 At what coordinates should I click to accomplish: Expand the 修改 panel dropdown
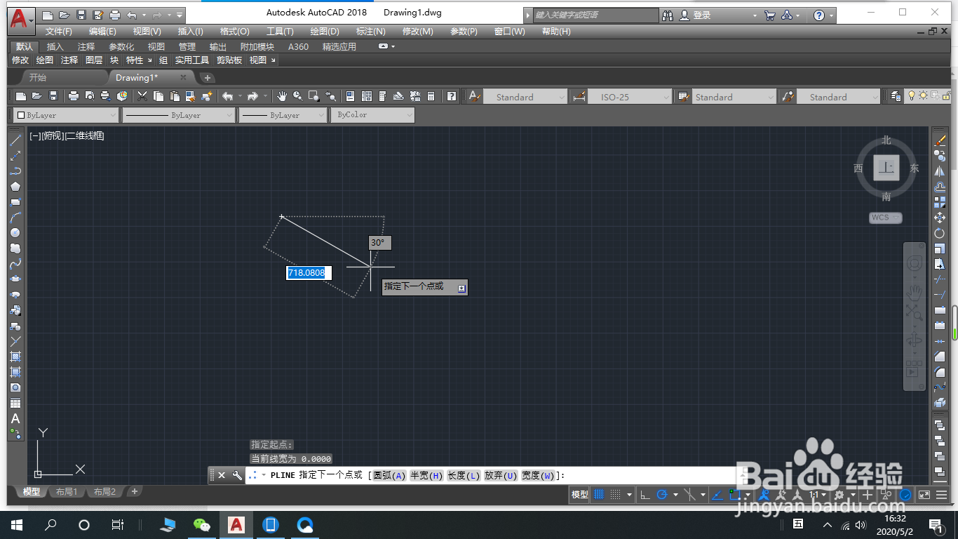tap(20, 60)
